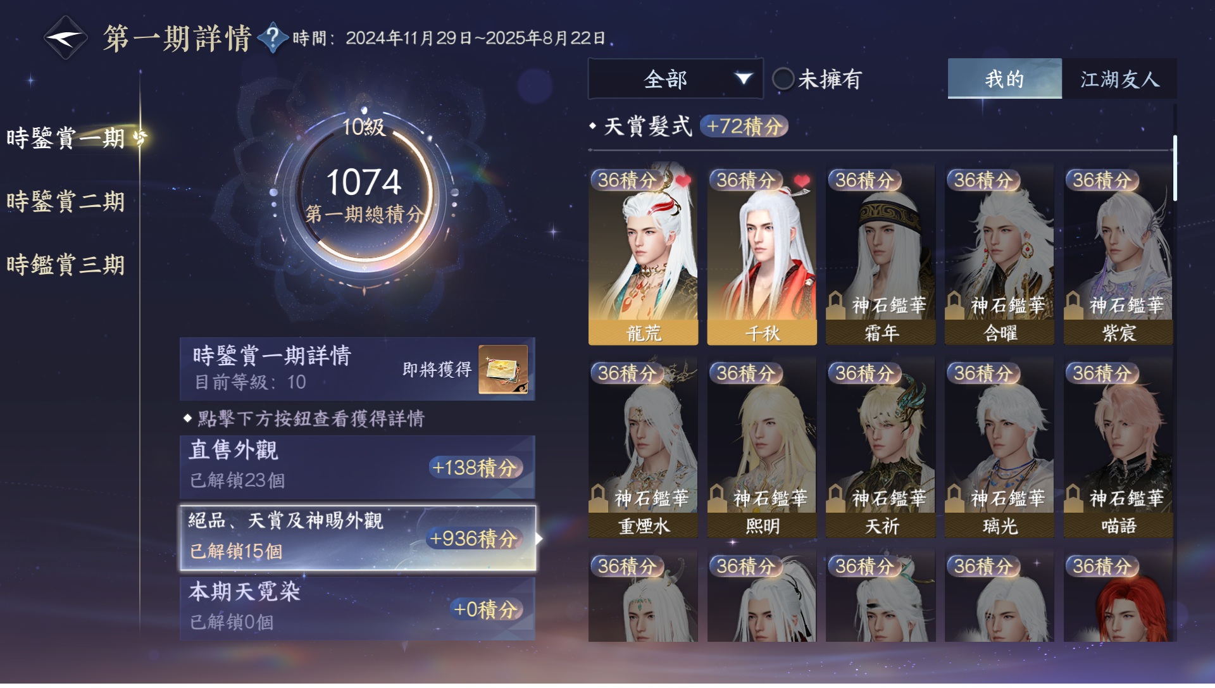Expand 絕品、天賞及神賜外觀 category arrow

(x=539, y=539)
